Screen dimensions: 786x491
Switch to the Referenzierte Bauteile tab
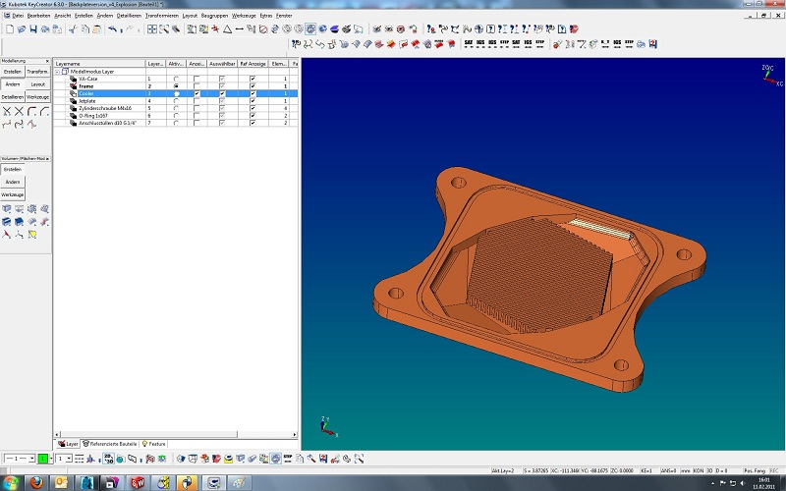110,444
